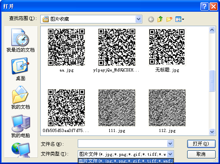Open 我的文档 folder shortcut
This screenshot has height=164, width=220.
click(x=20, y=98)
